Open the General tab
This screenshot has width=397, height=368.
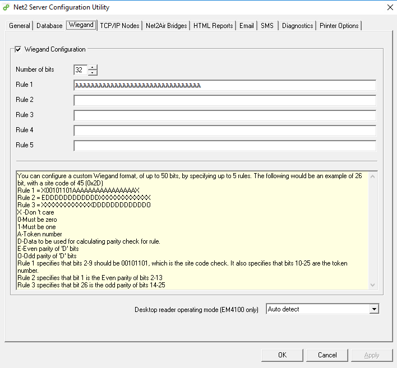point(19,26)
